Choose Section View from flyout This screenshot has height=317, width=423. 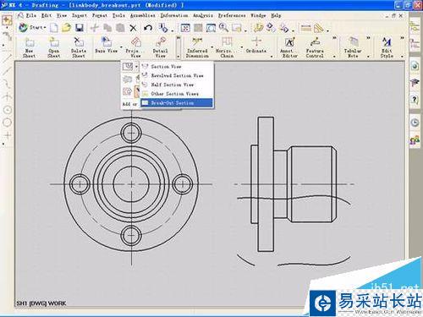(177, 67)
